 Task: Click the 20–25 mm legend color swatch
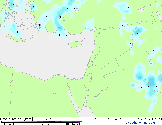tap(45, 122)
